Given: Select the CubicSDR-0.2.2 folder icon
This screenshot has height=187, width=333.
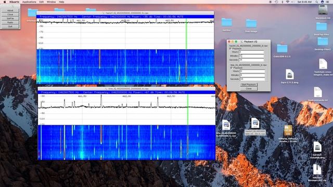Looking at the screenshot, I should (x=282, y=49).
